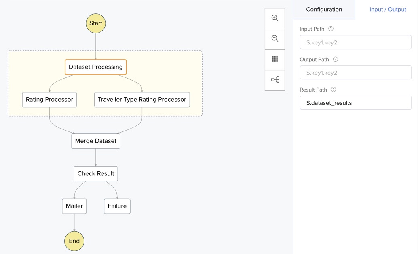Open the Result Path help icon
Viewport: 418px width, 254px height.
[x=334, y=90]
